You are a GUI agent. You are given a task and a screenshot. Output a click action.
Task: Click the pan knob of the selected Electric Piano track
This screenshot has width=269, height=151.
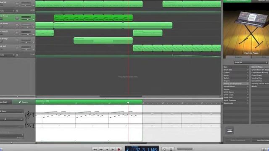(17, 18)
